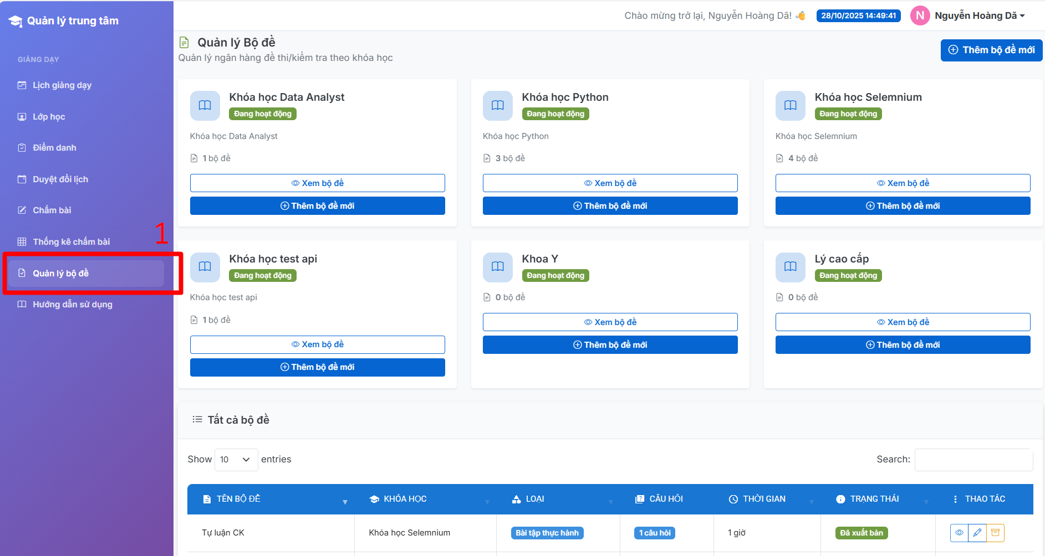Viewport: 1045px width, 556px height.
Task: Open Lịch giảng dạy in sidebar
Action: point(62,85)
